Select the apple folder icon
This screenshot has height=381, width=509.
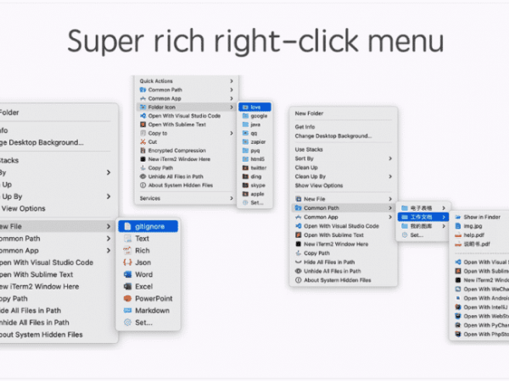(245, 194)
